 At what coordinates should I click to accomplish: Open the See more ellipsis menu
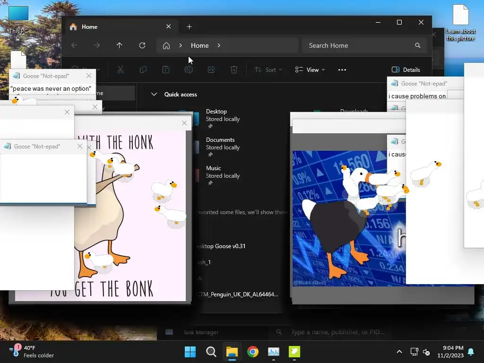pyautogui.click(x=342, y=70)
